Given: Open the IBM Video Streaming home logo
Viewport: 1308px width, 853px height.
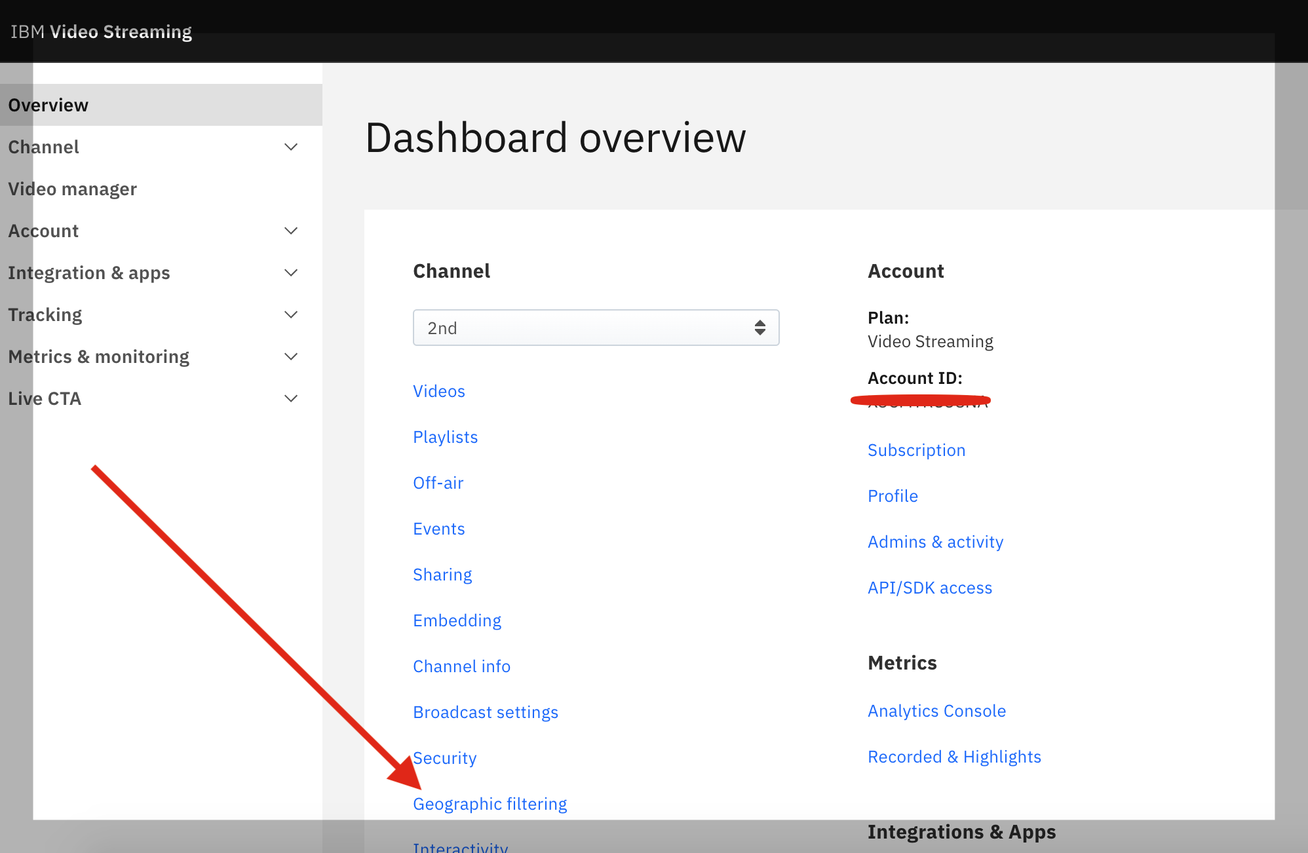Looking at the screenshot, I should click(x=101, y=31).
